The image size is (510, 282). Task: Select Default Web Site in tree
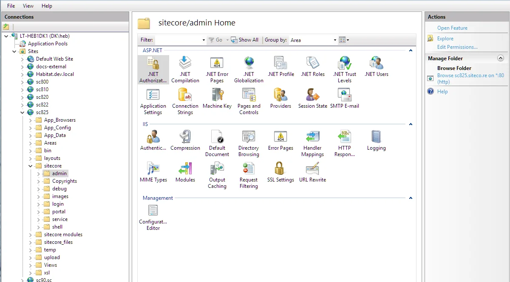[54, 59]
